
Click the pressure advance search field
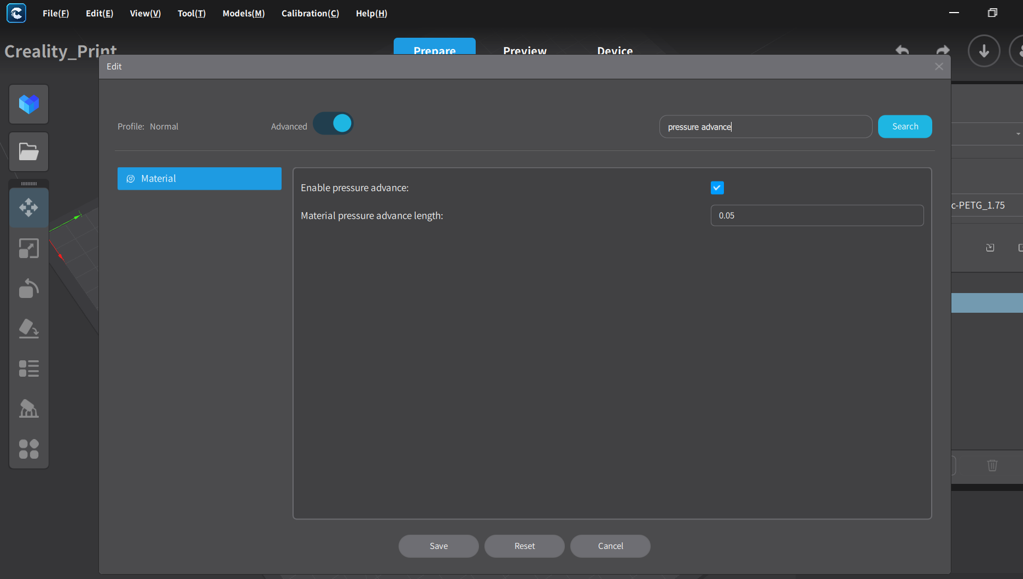(765, 126)
